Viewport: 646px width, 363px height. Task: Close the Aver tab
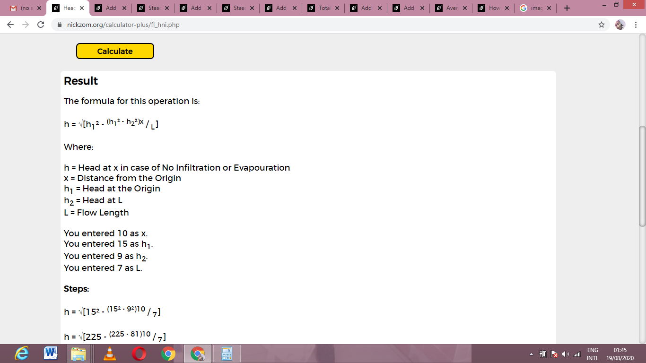pos(464,8)
